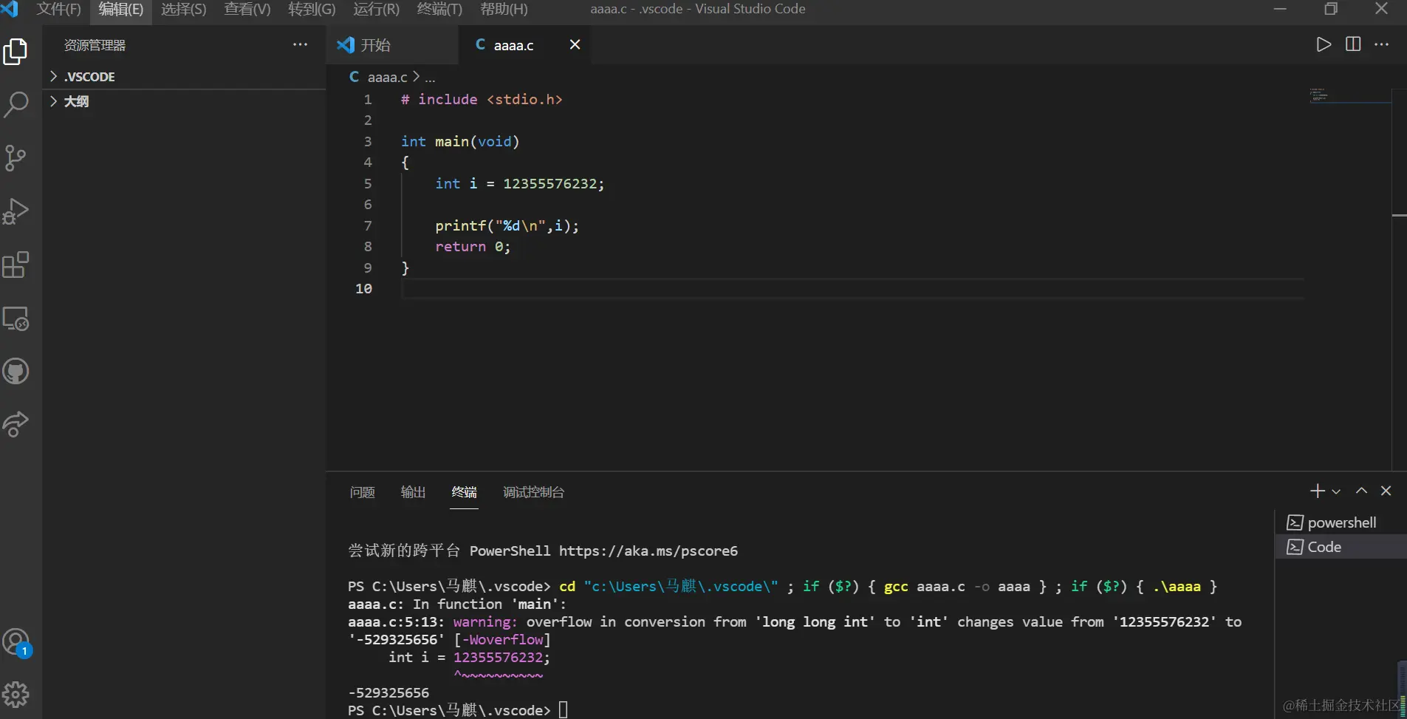Split the editor to the right
The width and height of the screenshot is (1407, 719).
(1353, 44)
